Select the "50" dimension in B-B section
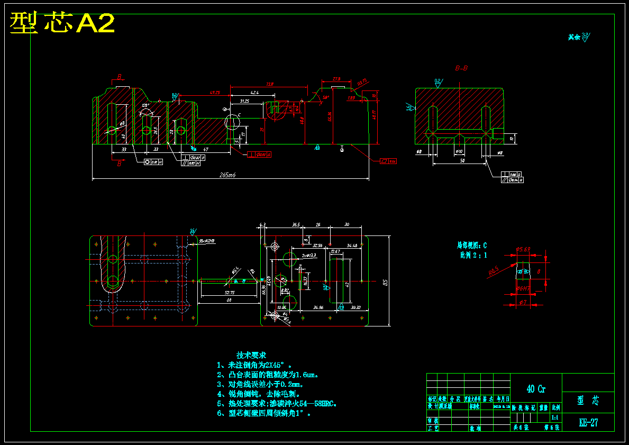Screen dimensions: 629x445 pyautogui.click(x=462, y=160)
